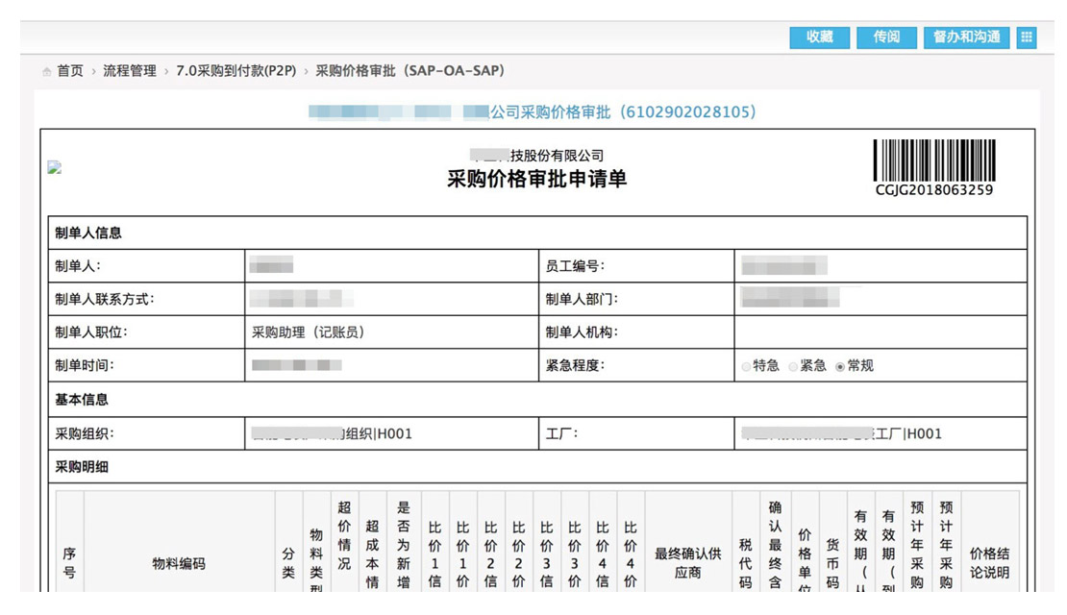
Task: Click 采购价格审批(SAP-OA-SAP) breadcrumb item
Action: [410, 71]
